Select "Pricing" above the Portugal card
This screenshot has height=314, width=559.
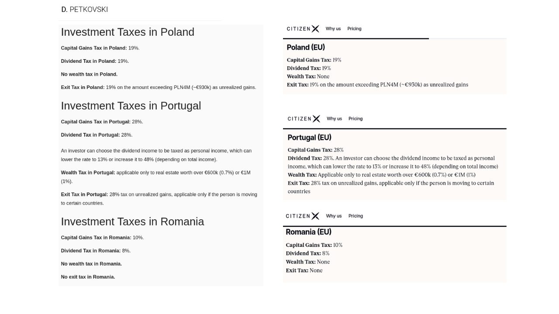355,119
